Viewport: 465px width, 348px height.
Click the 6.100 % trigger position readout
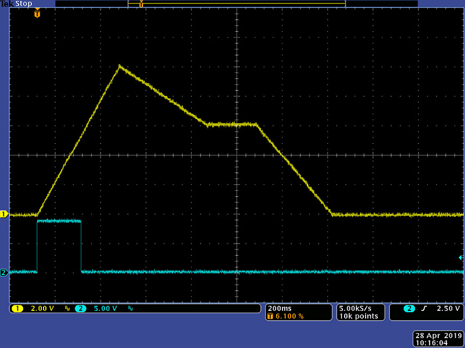pos(287,316)
